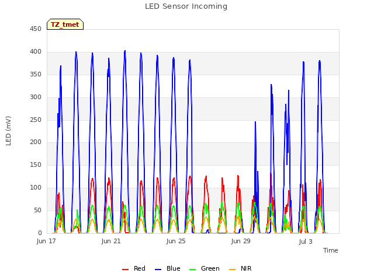Click the red legend color marker
374x280 pixels.
pyautogui.click(x=125, y=269)
